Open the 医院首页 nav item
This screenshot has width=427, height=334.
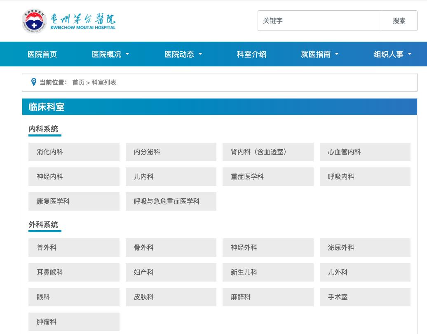pyautogui.click(x=42, y=54)
